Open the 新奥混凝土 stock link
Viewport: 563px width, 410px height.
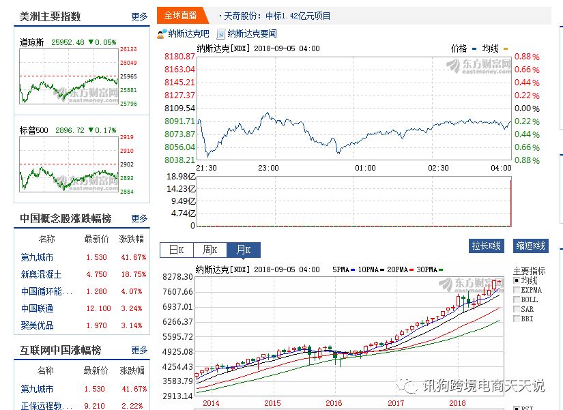click(42, 274)
